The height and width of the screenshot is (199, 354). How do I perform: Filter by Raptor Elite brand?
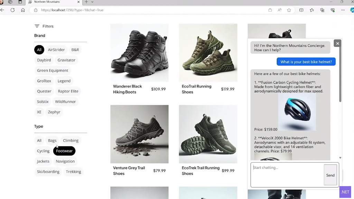click(68, 91)
